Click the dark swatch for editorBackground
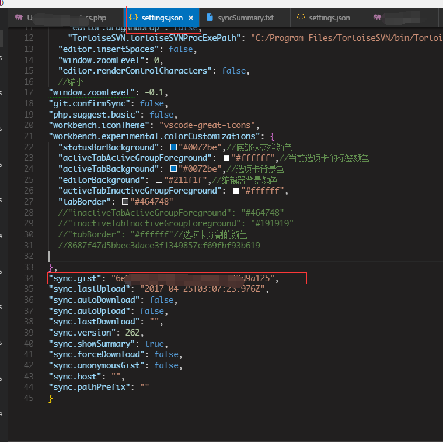The height and width of the screenshot is (442, 443). coord(159,180)
